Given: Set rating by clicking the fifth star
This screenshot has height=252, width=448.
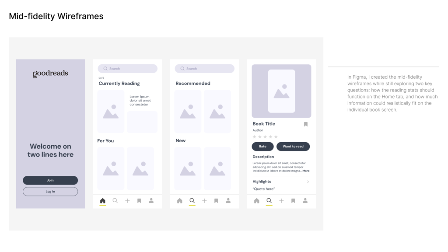Looking at the screenshot, I should pos(276,137).
